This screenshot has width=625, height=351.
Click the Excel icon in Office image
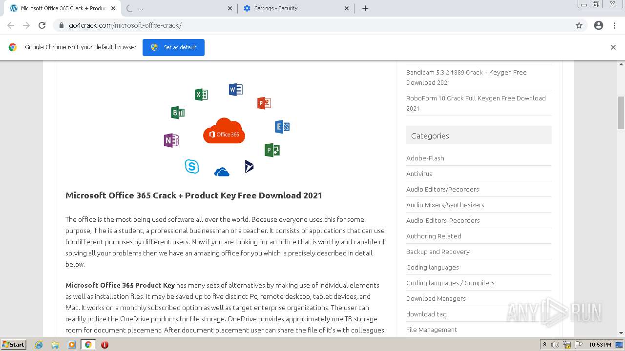pyautogui.click(x=201, y=95)
